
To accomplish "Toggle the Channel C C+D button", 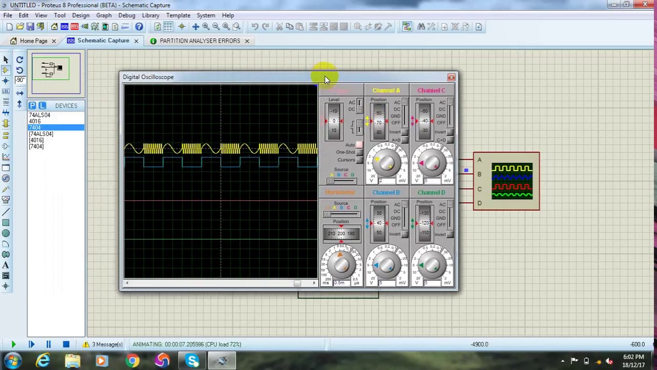I will [450, 140].
